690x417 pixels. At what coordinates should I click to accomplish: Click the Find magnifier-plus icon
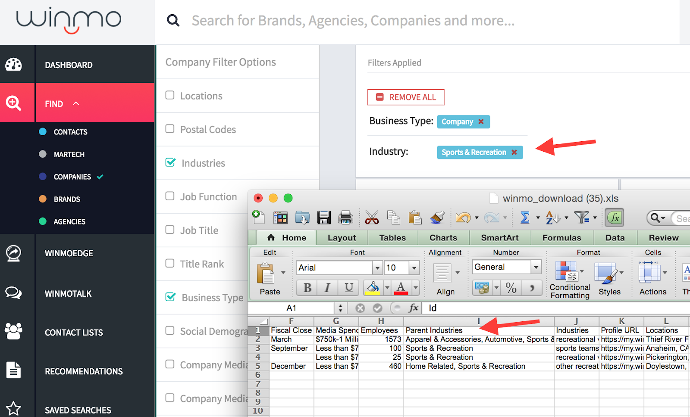pos(13,103)
